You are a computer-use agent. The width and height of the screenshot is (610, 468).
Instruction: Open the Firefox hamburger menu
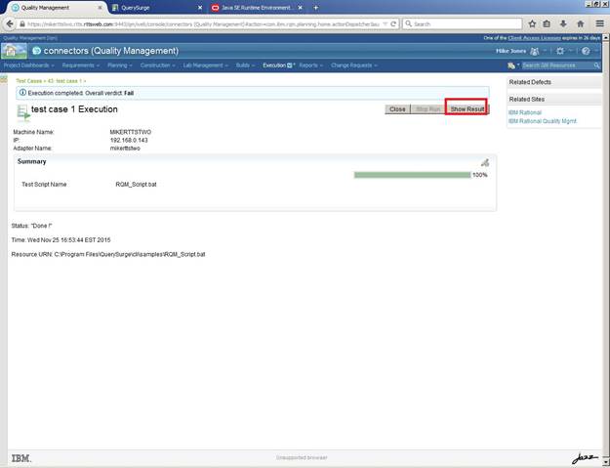point(599,23)
